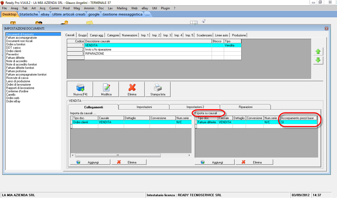The image size is (337, 198).
Task: Select Lanci di produzione in list
Action: pyautogui.click(x=19, y=81)
